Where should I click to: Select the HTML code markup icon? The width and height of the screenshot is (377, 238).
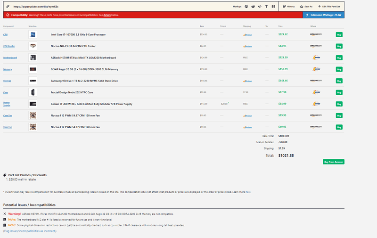click(260, 7)
